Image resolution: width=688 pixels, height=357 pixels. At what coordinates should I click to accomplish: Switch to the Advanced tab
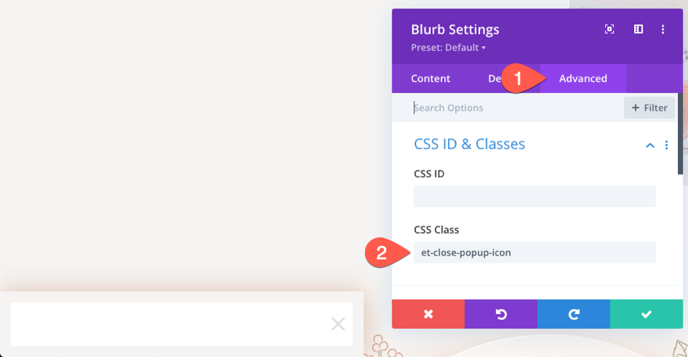point(582,78)
